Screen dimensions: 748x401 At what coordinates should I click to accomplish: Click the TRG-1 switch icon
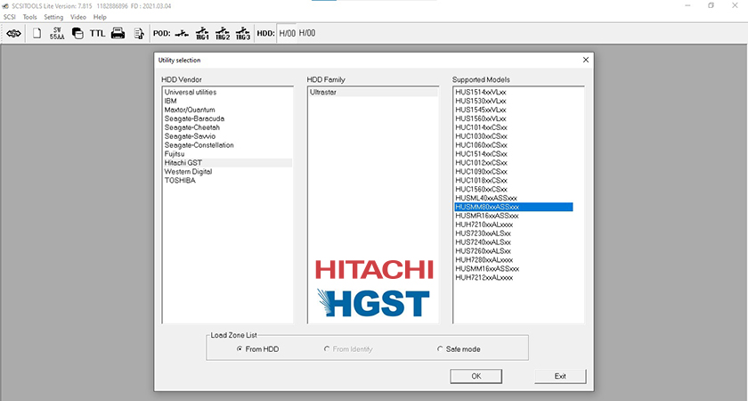click(202, 34)
